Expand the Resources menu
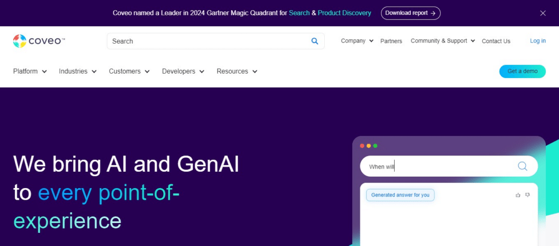 point(237,71)
